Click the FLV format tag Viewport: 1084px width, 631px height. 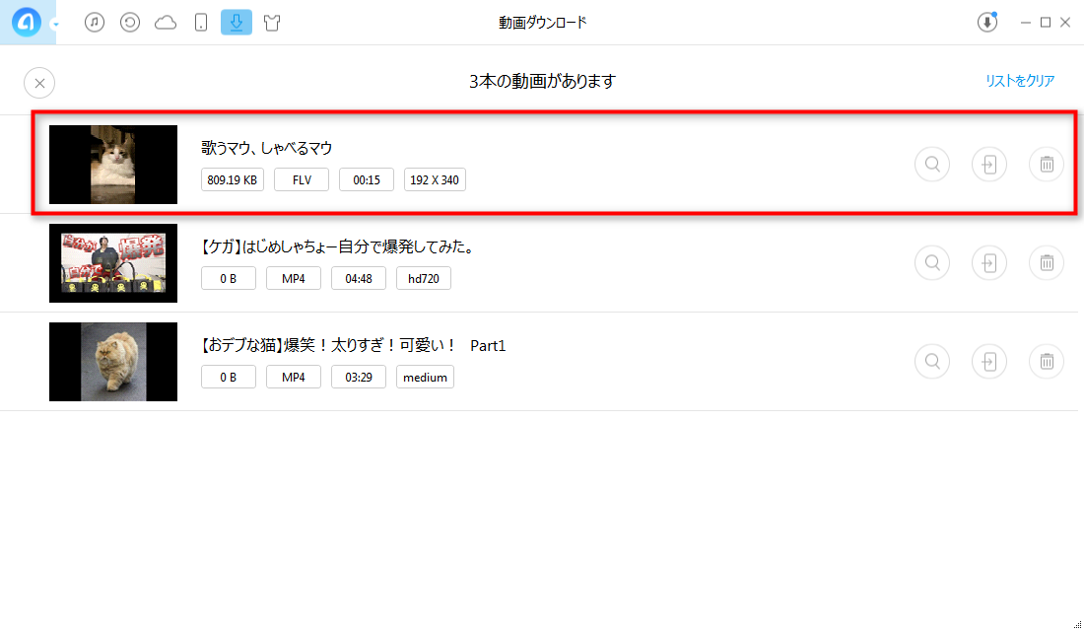[x=302, y=179]
